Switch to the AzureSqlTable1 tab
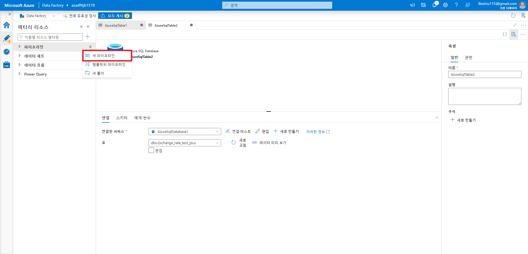Image resolution: width=528 pixels, height=254 pixels. [x=121, y=25]
